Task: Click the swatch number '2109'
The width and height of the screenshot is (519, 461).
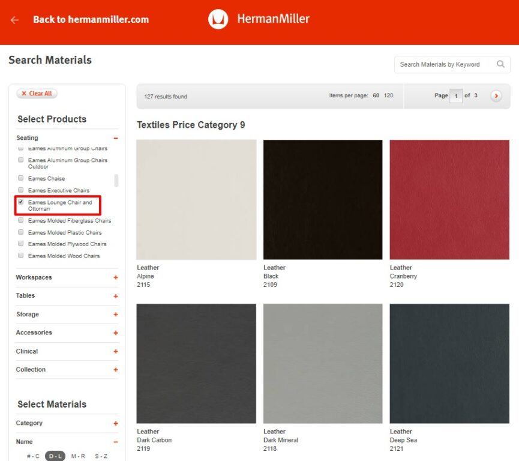Action: point(270,285)
